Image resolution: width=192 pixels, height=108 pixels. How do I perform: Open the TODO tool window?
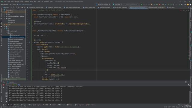(x=46, y=105)
